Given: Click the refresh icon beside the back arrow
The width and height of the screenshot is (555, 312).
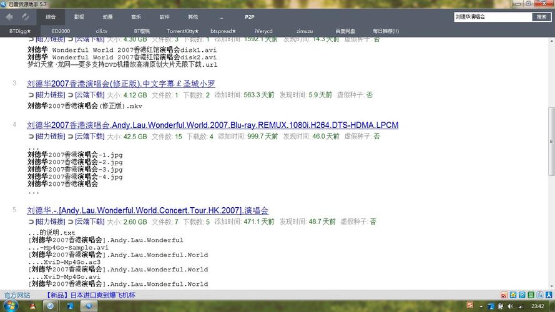Looking at the screenshot, I should pos(25,17).
